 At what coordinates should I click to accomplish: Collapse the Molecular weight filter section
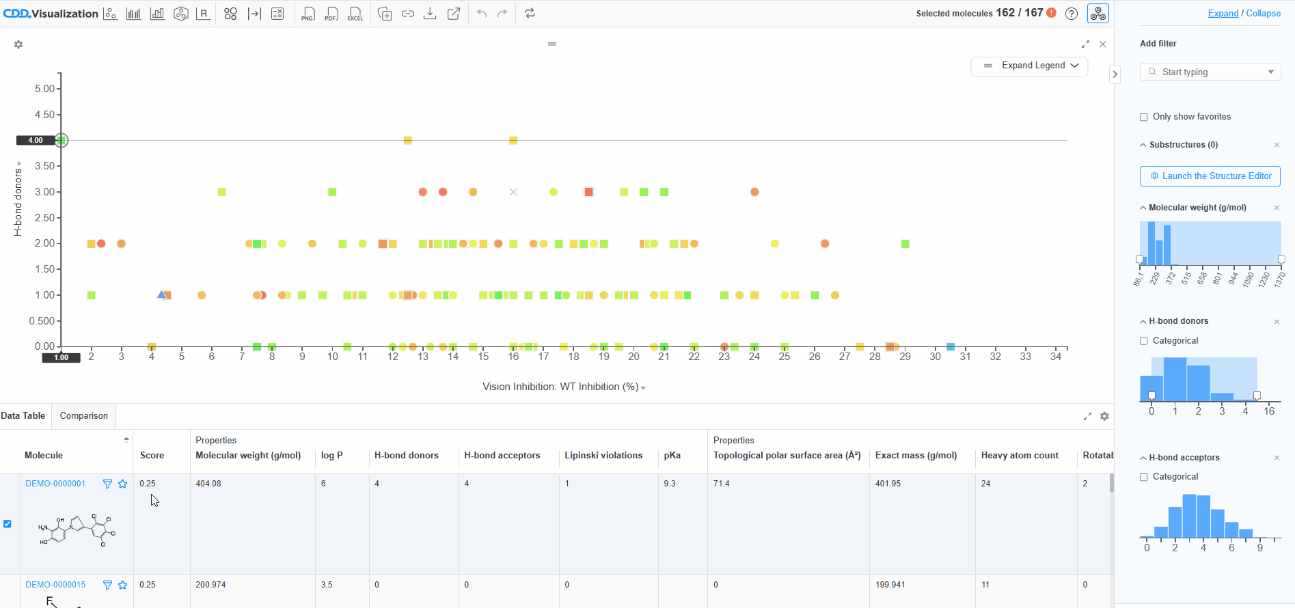click(x=1143, y=208)
